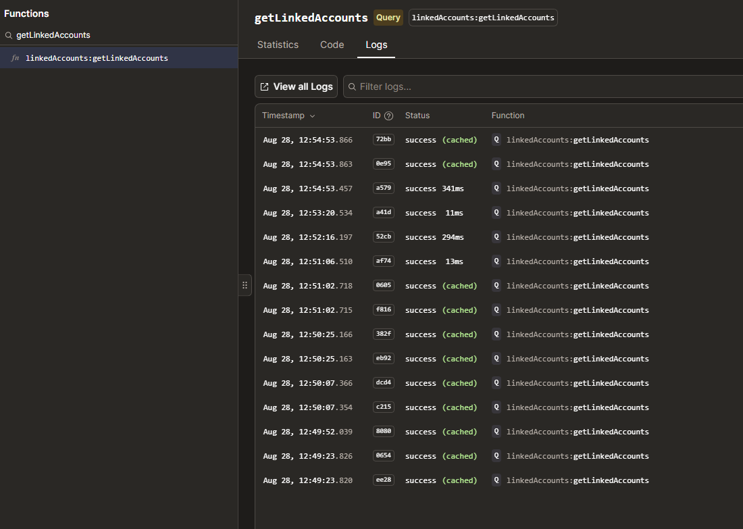Click the Query icon in row a41d

tap(496, 212)
